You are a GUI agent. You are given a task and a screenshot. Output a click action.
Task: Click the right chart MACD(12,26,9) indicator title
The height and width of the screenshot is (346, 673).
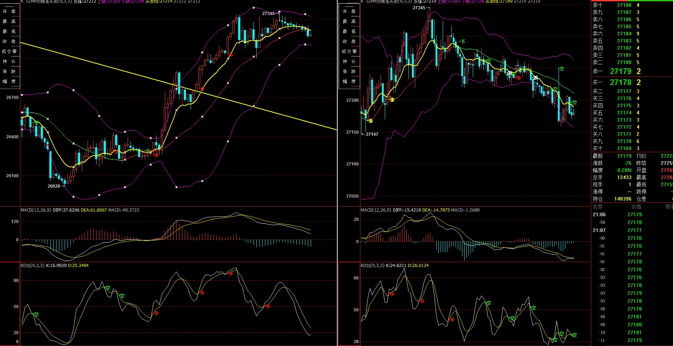pyautogui.click(x=376, y=210)
